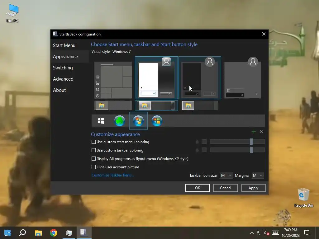Screen dimensions: 319x239
Task: Click the Apply button
Action: pyautogui.click(x=254, y=188)
